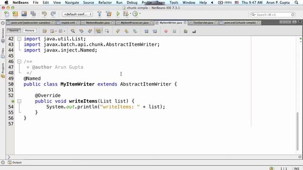Open the Navigate menu
This screenshot has height=170, width=303.
click(x=72, y=2)
